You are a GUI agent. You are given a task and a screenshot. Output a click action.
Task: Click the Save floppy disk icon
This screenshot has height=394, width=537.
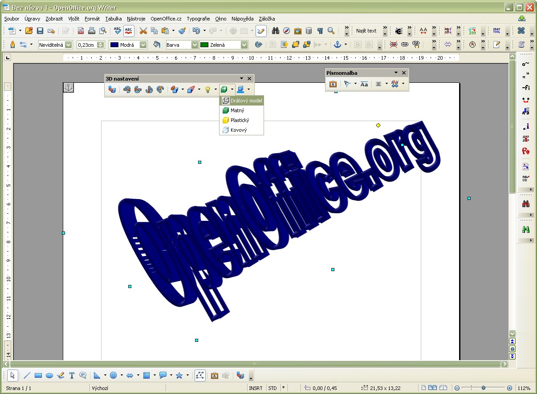(x=40, y=31)
